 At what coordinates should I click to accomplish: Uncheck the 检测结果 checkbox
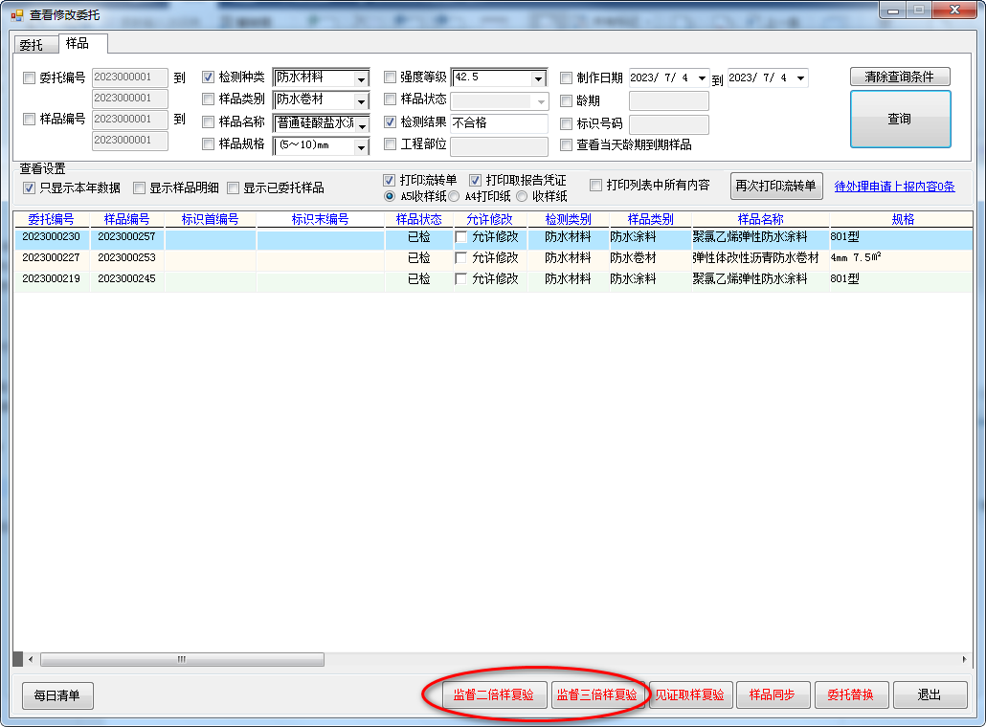click(x=391, y=122)
